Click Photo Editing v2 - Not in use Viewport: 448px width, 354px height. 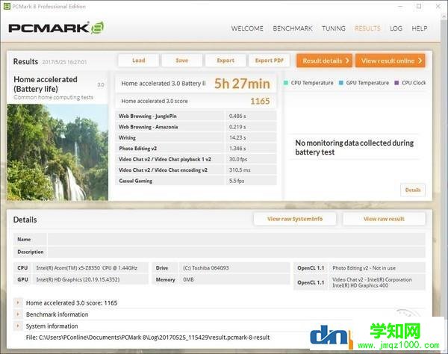[x=364, y=268]
